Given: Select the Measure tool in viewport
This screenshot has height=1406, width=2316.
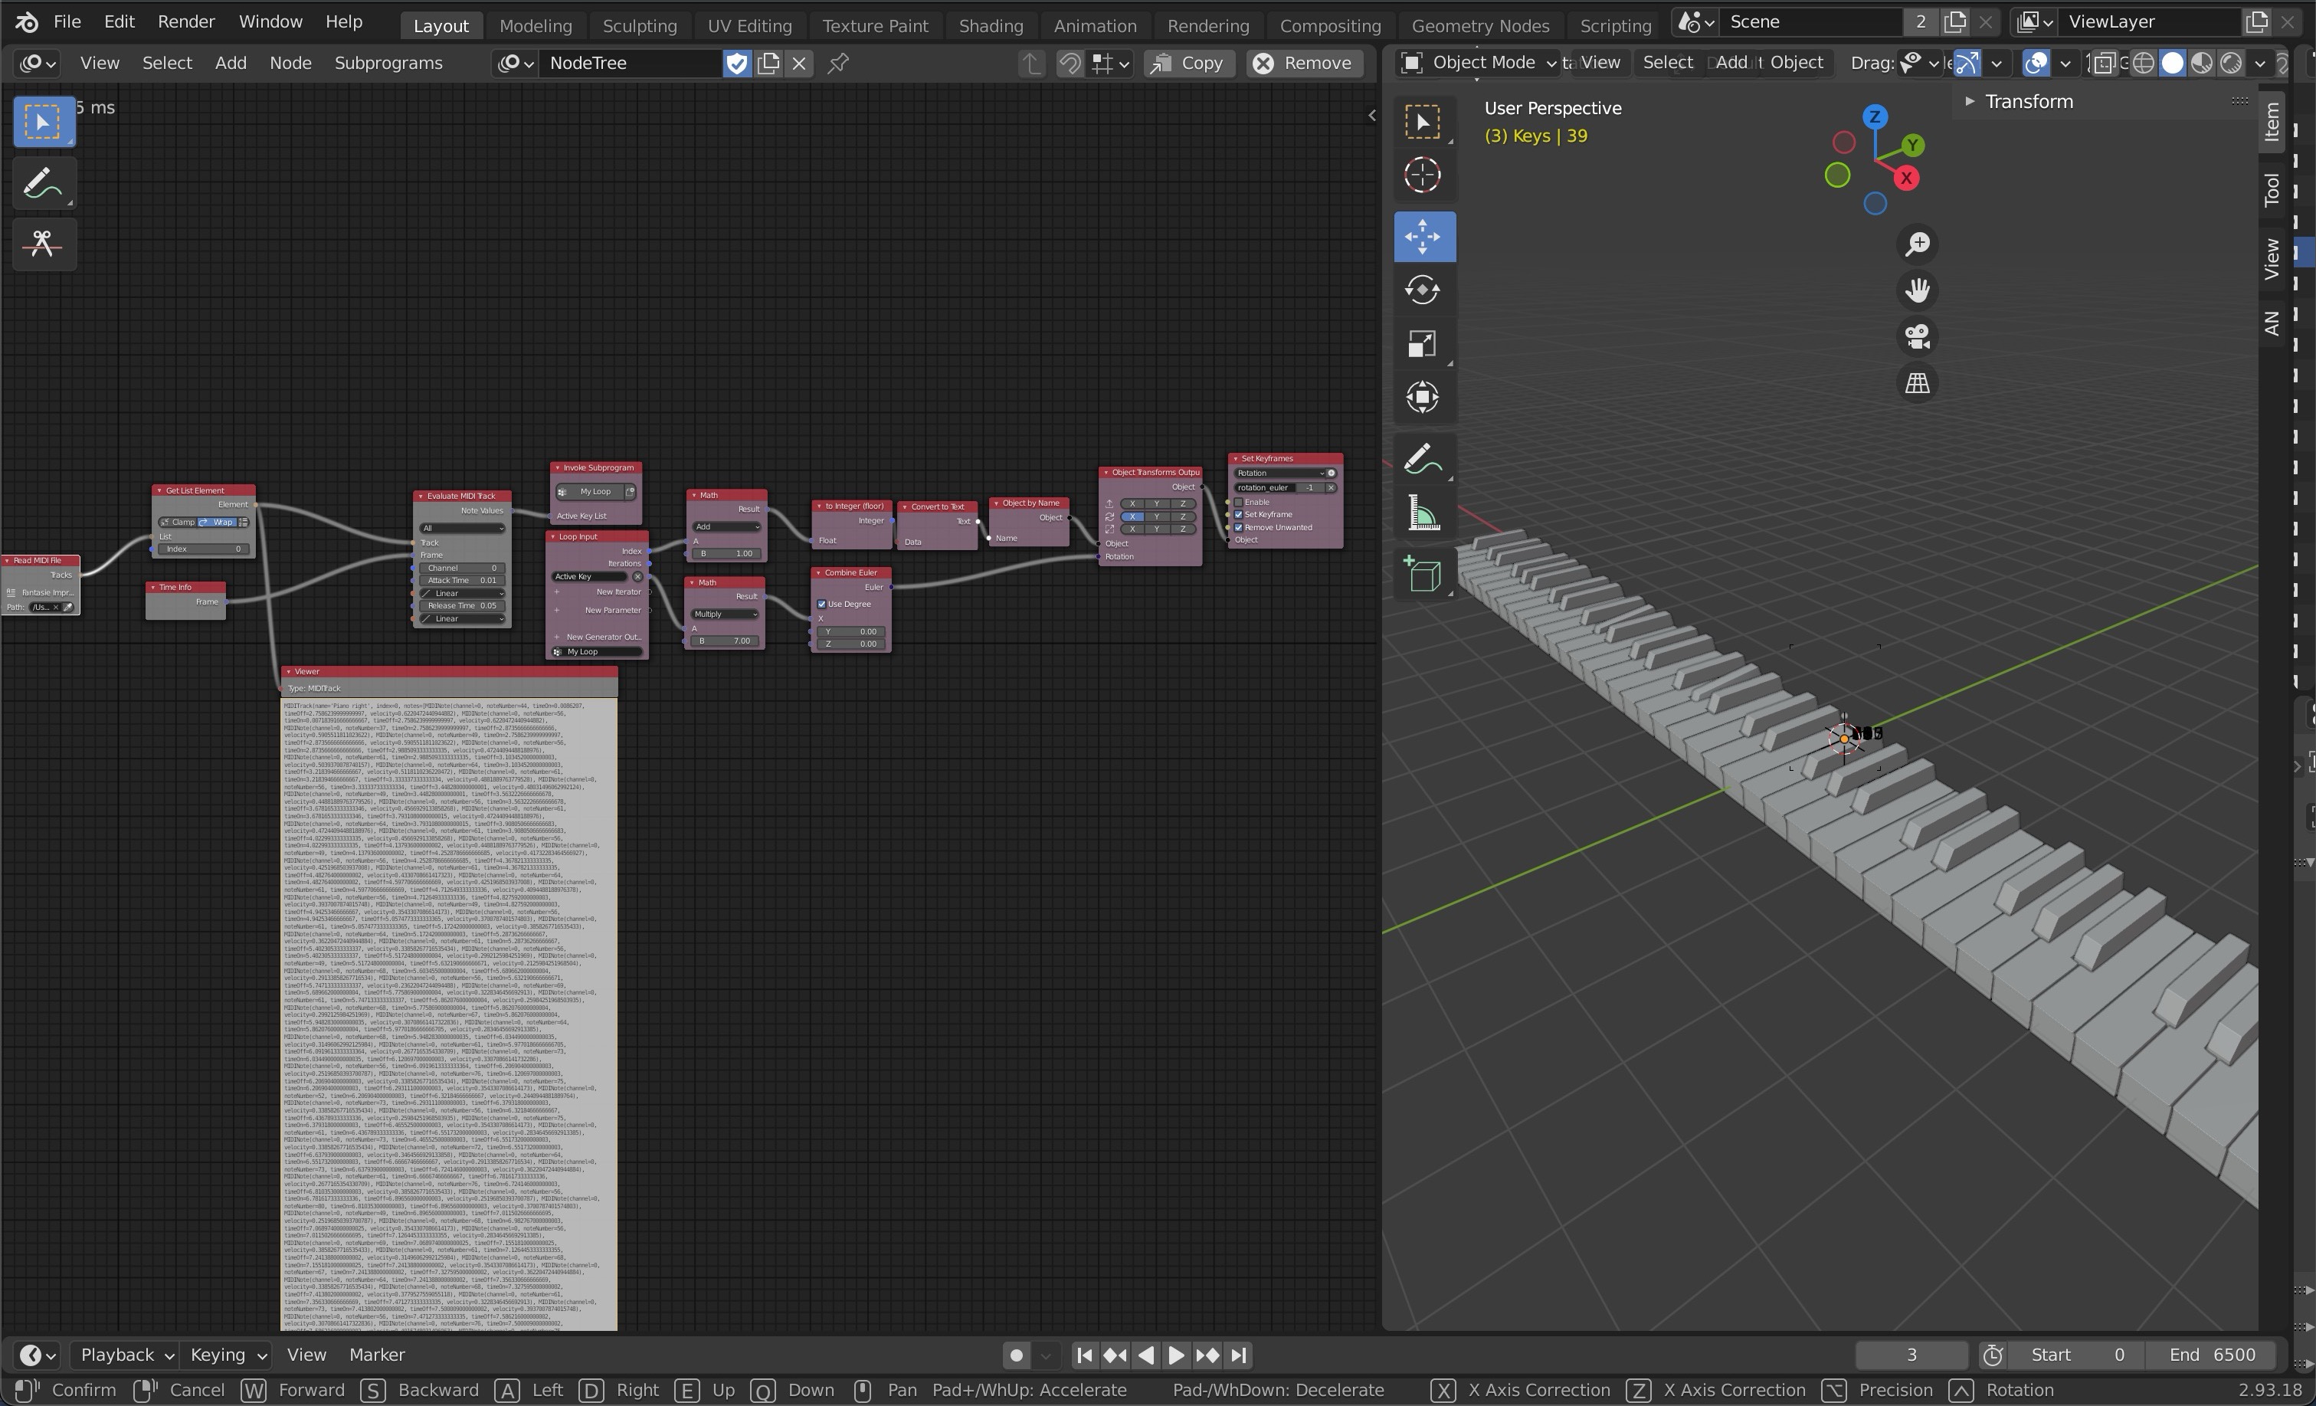Looking at the screenshot, I should pos(1423,514).
